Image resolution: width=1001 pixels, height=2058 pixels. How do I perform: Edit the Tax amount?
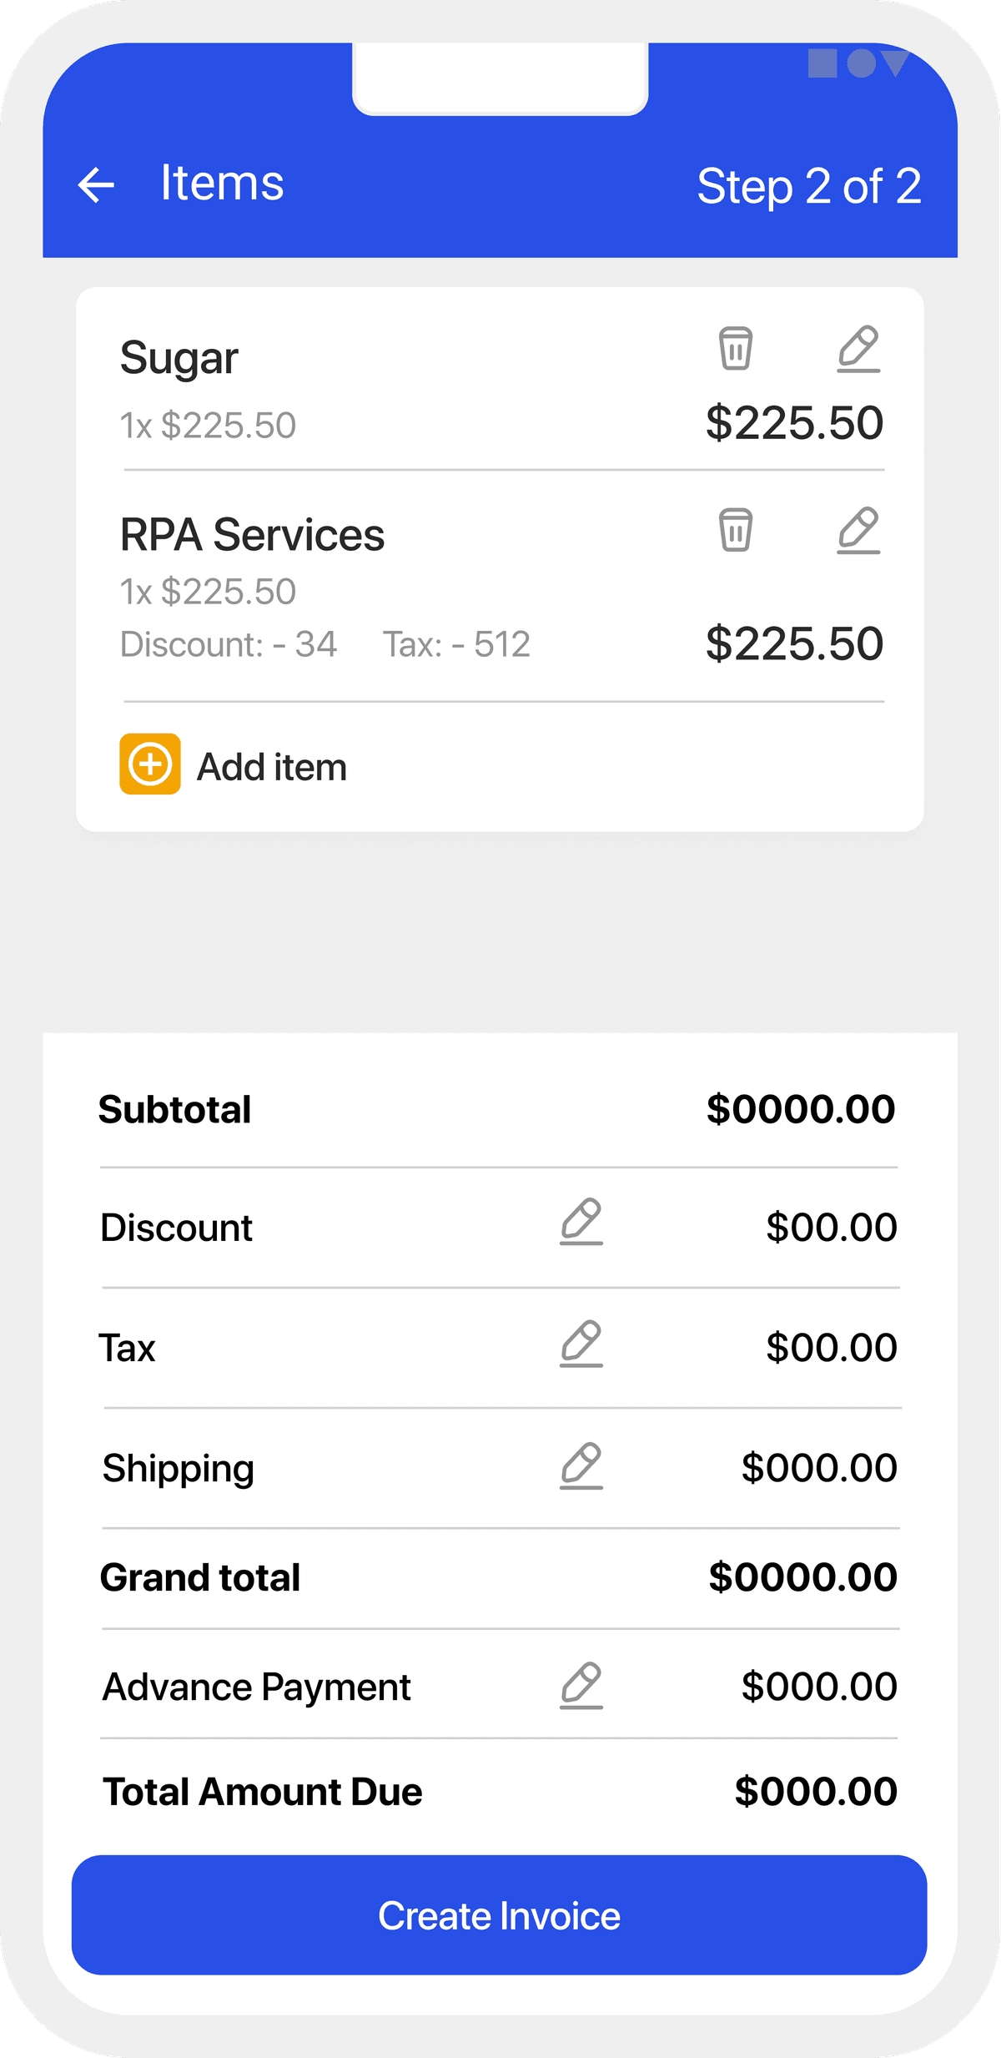pos(581,1344)
